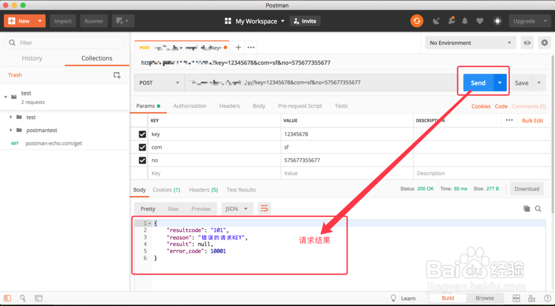Image resolution: width=555 pixels, height=306 pixels.
Task: Click the heart icon in header
Action: [x=480, y=21]
